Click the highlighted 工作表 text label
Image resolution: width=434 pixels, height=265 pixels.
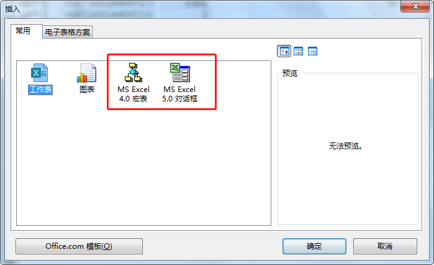coord(40,90)
